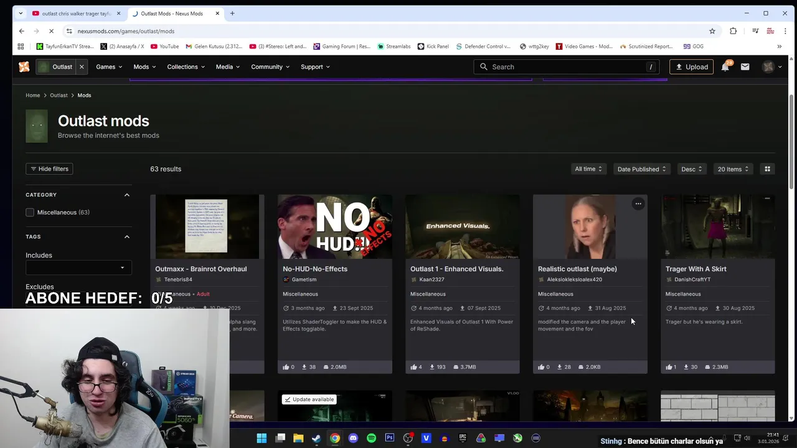Collapse the Tags section
The width and height of the screenshot is (797, 448).
pos(127,236)
